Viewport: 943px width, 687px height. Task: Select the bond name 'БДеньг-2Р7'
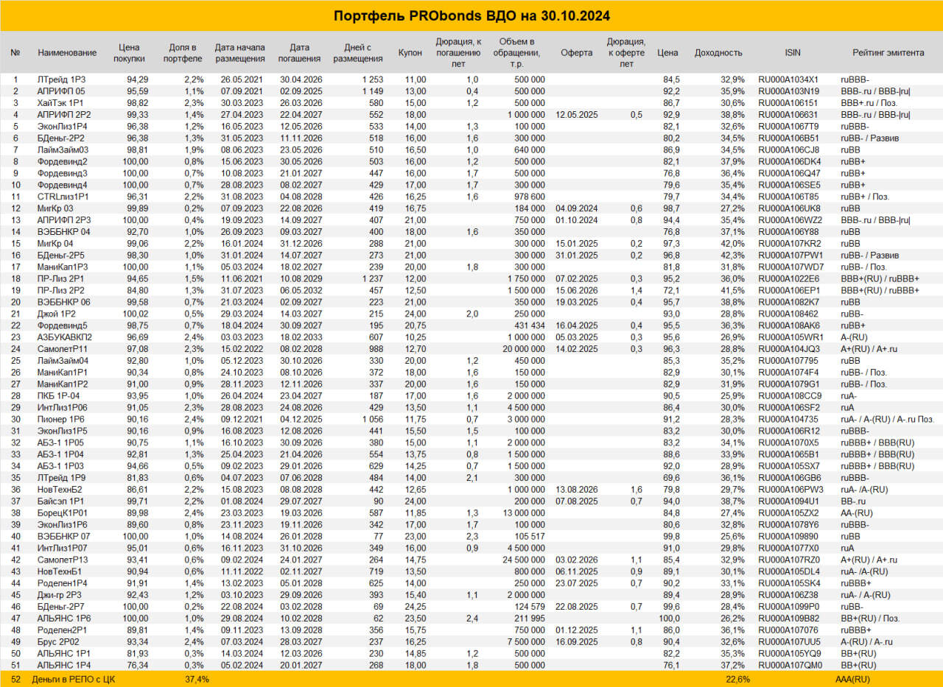tap(61, 607)
